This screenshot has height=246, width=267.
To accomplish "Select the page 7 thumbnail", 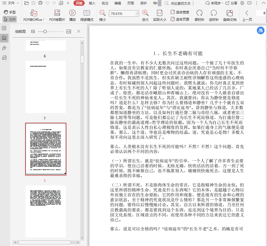I will click(46, 87).
